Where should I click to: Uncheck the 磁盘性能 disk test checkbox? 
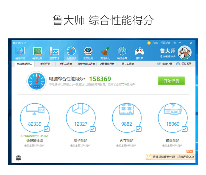coord(185,129)
